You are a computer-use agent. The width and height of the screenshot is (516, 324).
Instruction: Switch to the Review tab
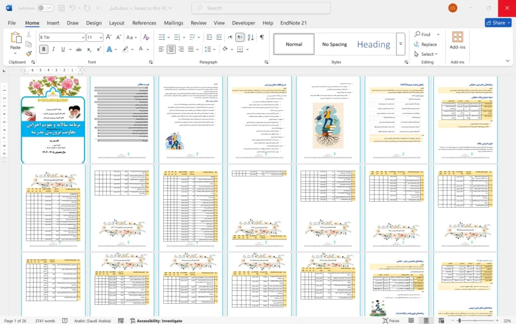199,23
